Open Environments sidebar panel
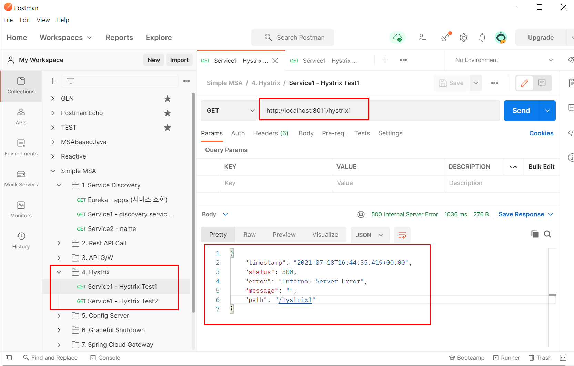The width and height of the screenshot is (574, 366). 21,148
